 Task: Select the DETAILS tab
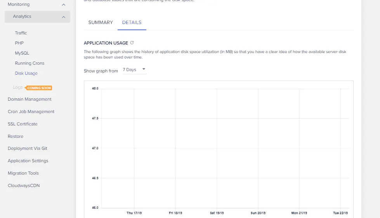(x=132, y=22)
